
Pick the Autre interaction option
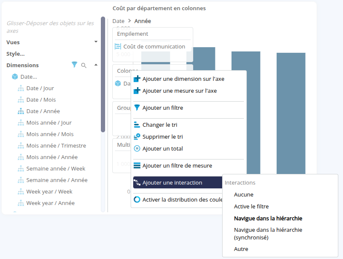241,249
